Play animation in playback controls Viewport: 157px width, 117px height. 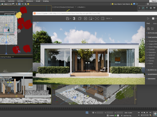(x=145, y=113)
